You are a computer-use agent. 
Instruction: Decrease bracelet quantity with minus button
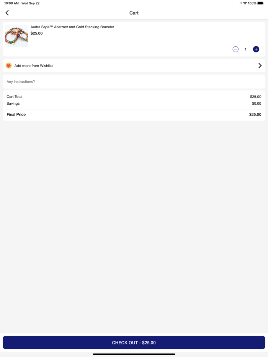tap(235, 49)
